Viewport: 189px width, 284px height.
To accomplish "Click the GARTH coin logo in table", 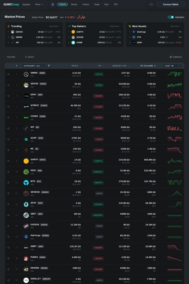I will pos(26,161).
